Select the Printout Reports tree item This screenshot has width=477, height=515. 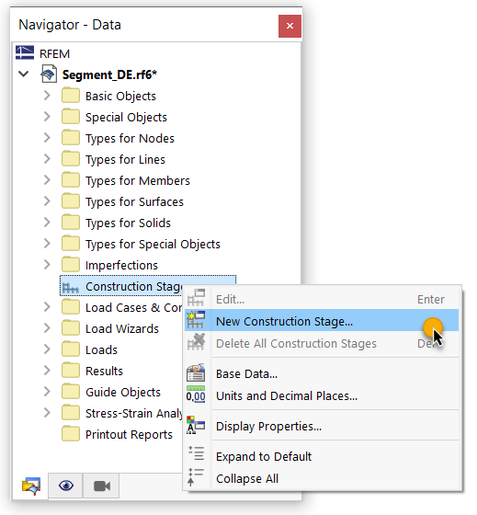(x=129, y=434)
